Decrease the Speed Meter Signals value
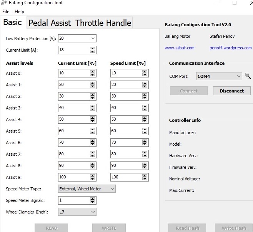The width and height of the screenshot is (253, 232). [x=93, y=202]
